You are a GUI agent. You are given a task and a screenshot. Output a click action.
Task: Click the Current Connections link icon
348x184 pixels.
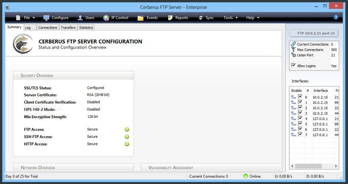pyautogui.click(x=293, y=44)
